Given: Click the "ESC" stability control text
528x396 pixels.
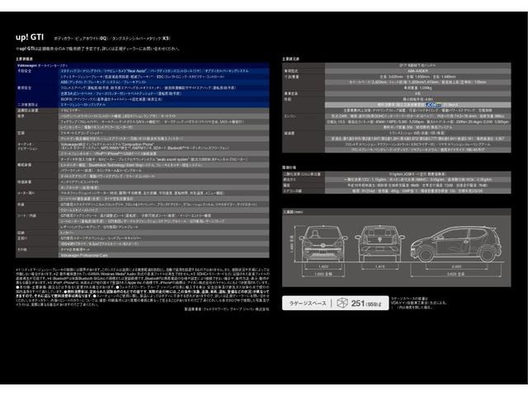Looking at the screenshot, I should tap(191, 77).
